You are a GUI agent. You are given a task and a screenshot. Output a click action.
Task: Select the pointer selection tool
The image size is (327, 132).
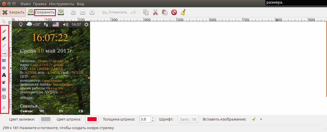pos(4,21)
